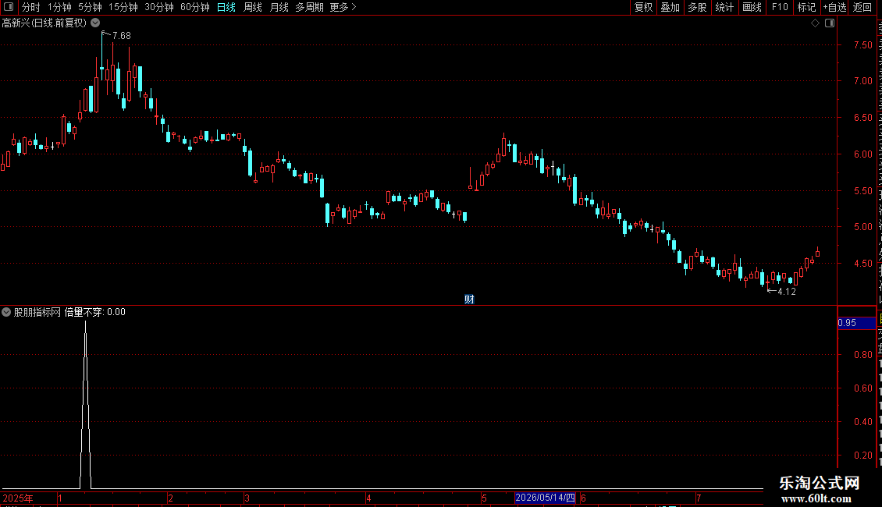The width and height of the screenshot is (882, 507).
Task: Select the 15分钟 period tab
Action: pyautogui.click(x=123, y=7)
